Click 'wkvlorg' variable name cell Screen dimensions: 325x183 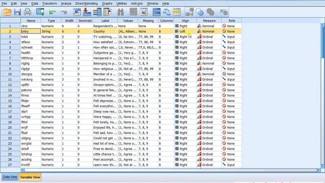[30, 79]
